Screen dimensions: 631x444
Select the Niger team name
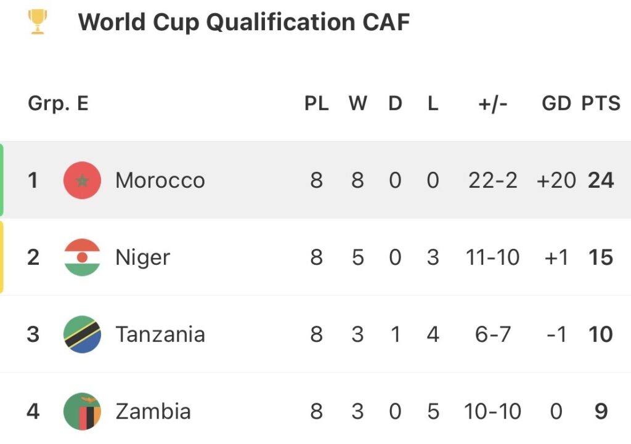click(x=142, y=257)
